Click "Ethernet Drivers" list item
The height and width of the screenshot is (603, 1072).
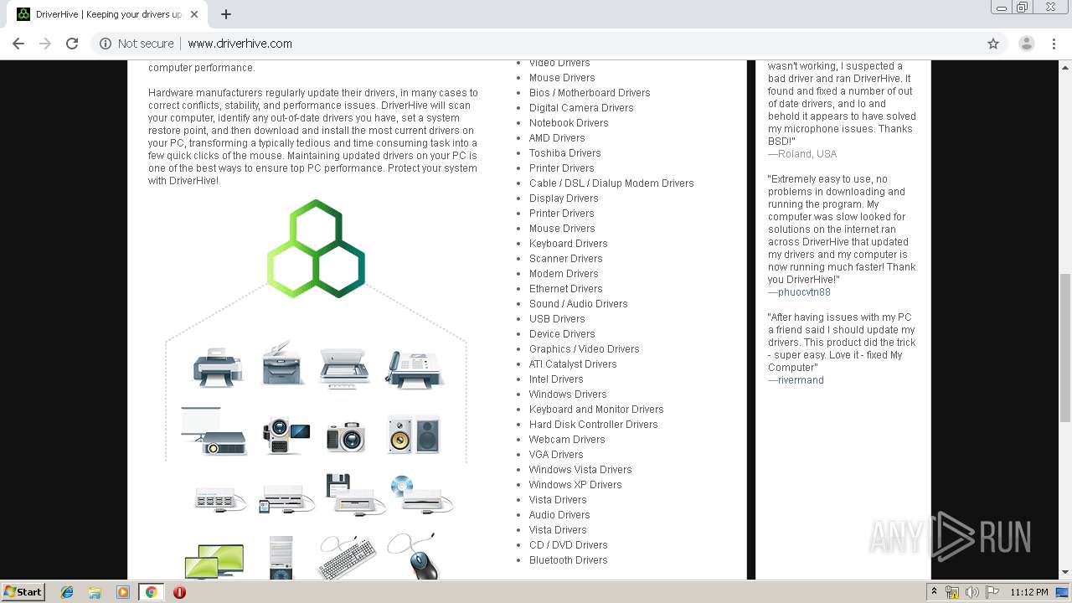point(566,289)
